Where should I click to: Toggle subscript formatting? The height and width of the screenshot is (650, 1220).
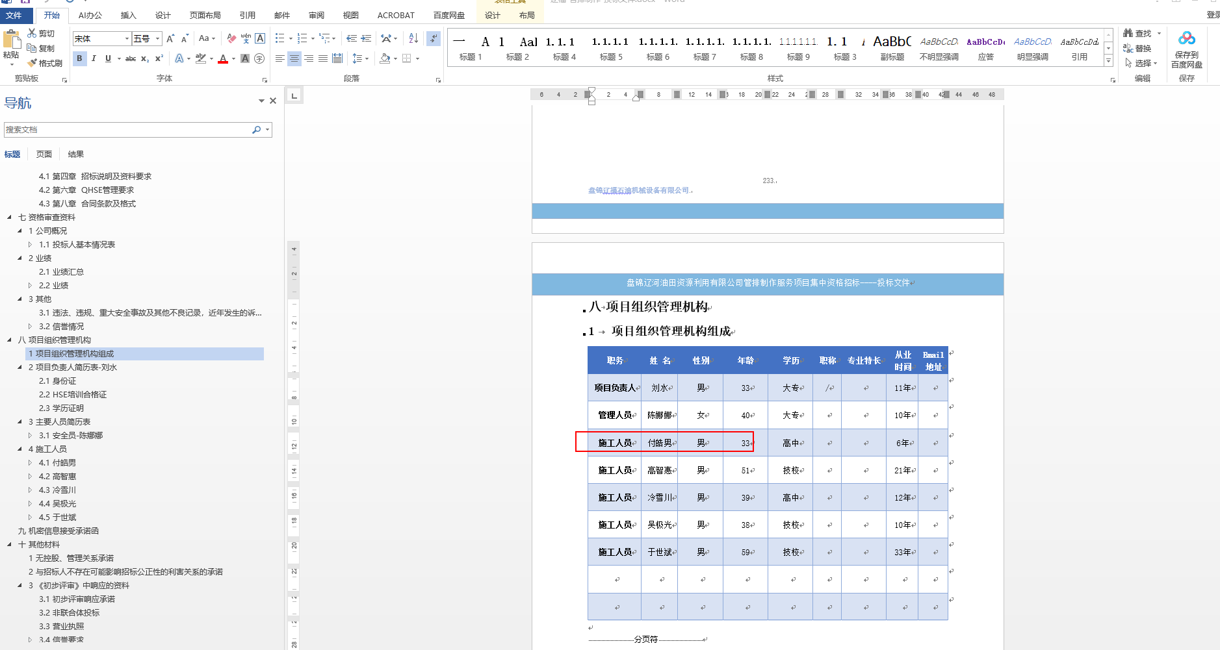pyautogui.click(x=145, y=58)
